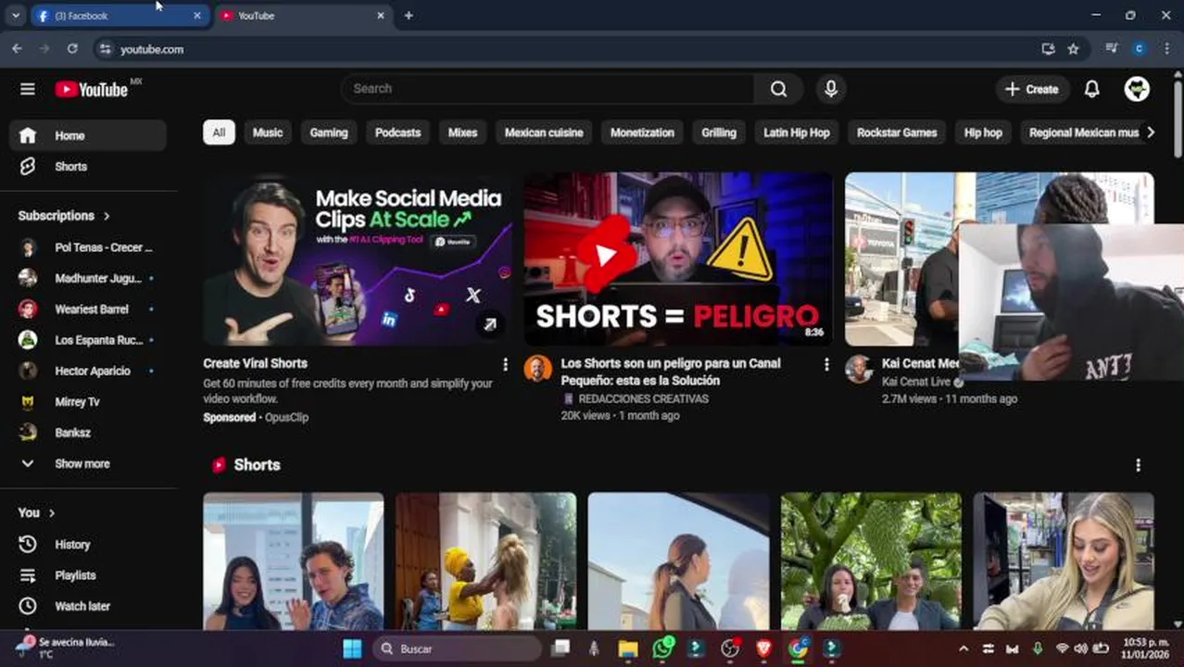1184x667 pixels.
Task: Expand the Subscriptions section
Action: [65, 216]
